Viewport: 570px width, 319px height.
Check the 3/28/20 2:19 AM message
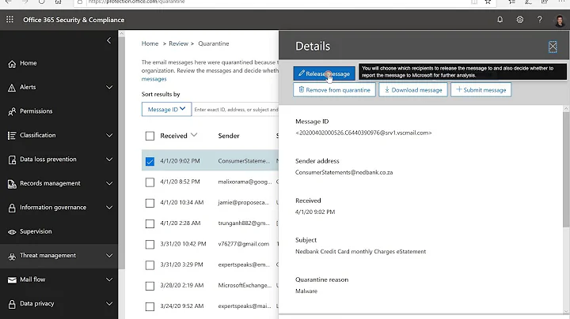point(150,286)
